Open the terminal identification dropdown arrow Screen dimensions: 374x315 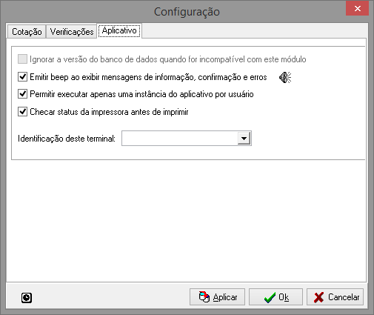coord(244,139)
